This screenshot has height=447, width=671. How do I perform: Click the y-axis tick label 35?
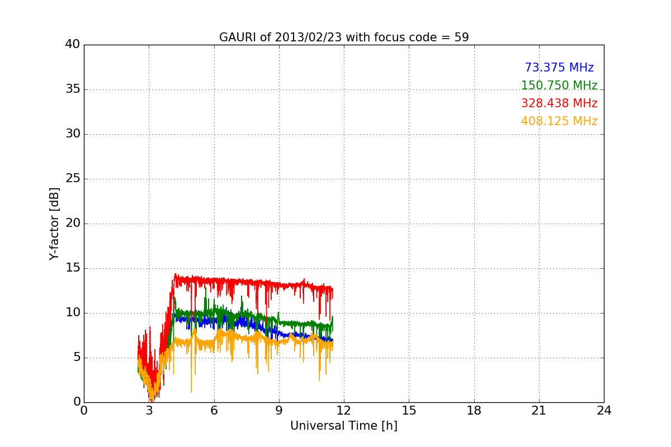pos(73,89)
